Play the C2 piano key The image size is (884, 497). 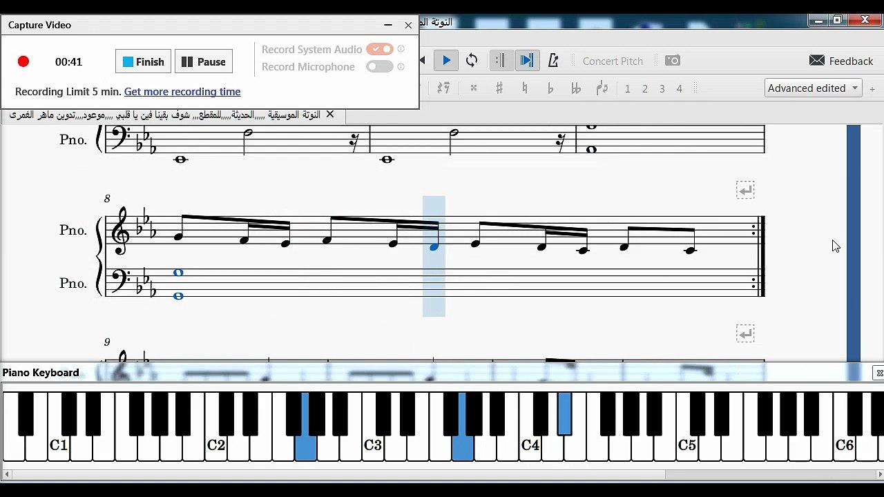[216, 445]
